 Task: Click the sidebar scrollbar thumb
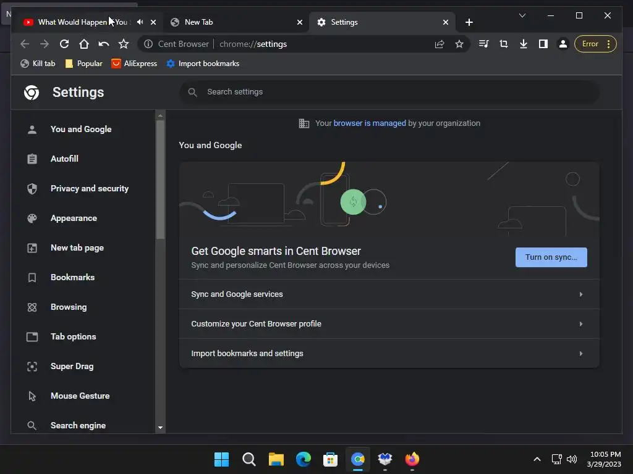(x=160, y=180)
